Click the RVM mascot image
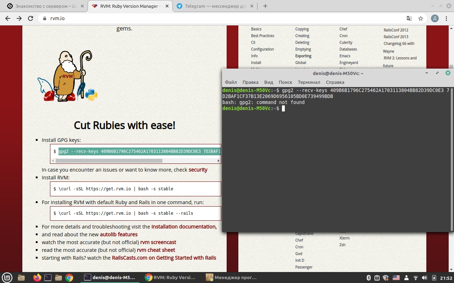 67,76
